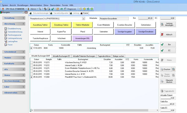Click the beige diamond toolbar icon
This screenshot has width=187, height=113.
[81, 9]
